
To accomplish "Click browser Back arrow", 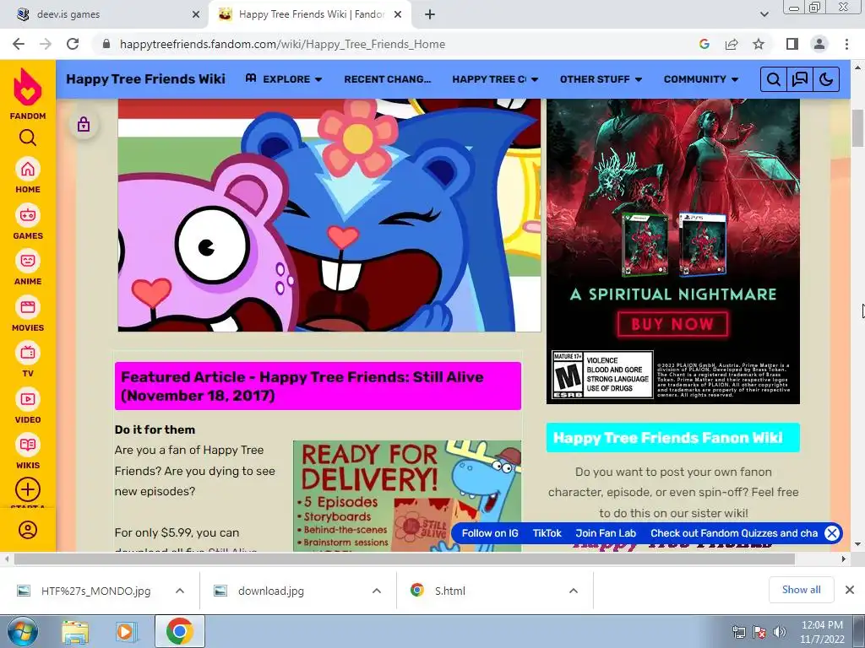I will click(19, 44).
